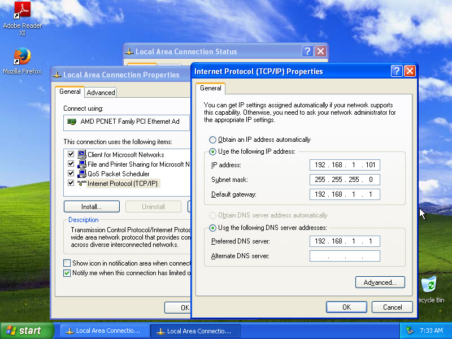This screenshot has height=339, width=452.
Task: Open Advanced tab in Connection Properties
Action: (x=101, y=93)
